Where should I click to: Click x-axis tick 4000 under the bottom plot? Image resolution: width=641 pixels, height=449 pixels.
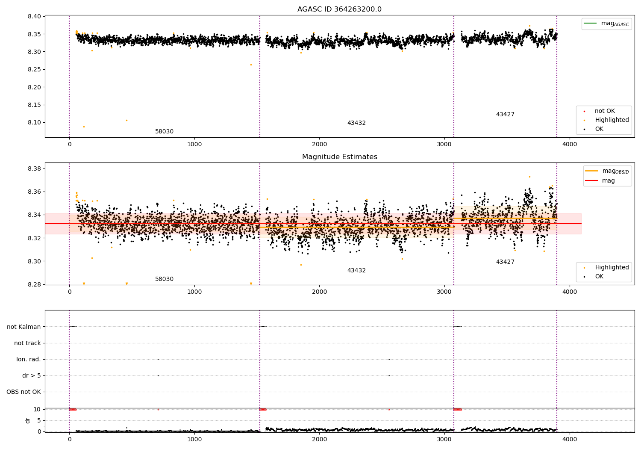pos(570,439)
